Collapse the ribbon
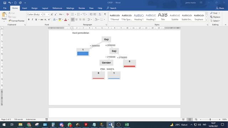228x128 pixels. (x=226, y=25)
